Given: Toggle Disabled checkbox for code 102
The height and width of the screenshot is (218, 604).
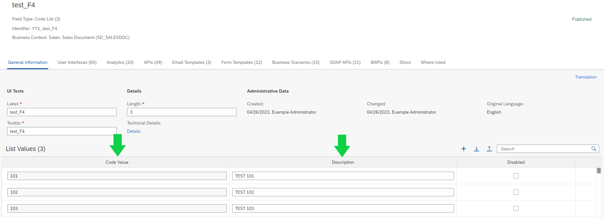Looking at the screenshot, I should (x=516, y=192).
